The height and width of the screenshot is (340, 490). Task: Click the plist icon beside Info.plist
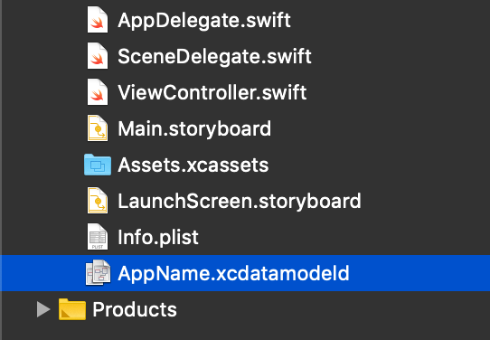98,237
